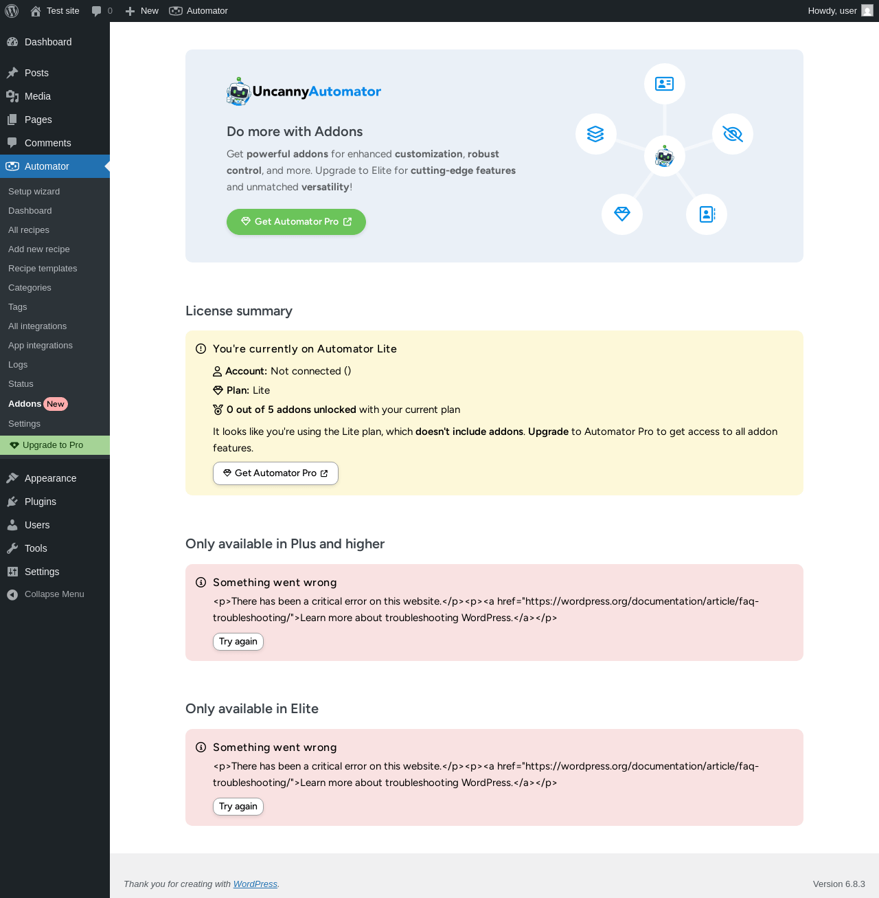Collapse the admin menu
This screenshot has height=898, width=879.
click(55, 594)
